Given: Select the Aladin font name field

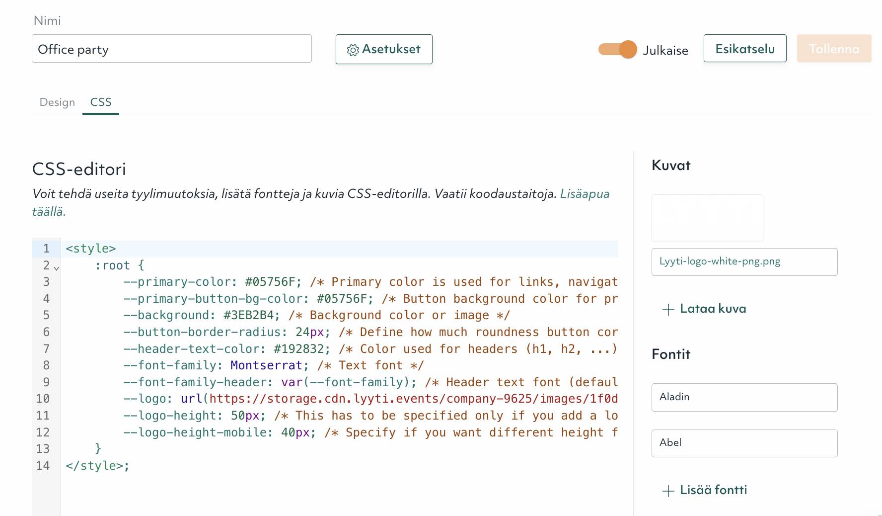Looking at the screenshot, I should pos(744,397).
